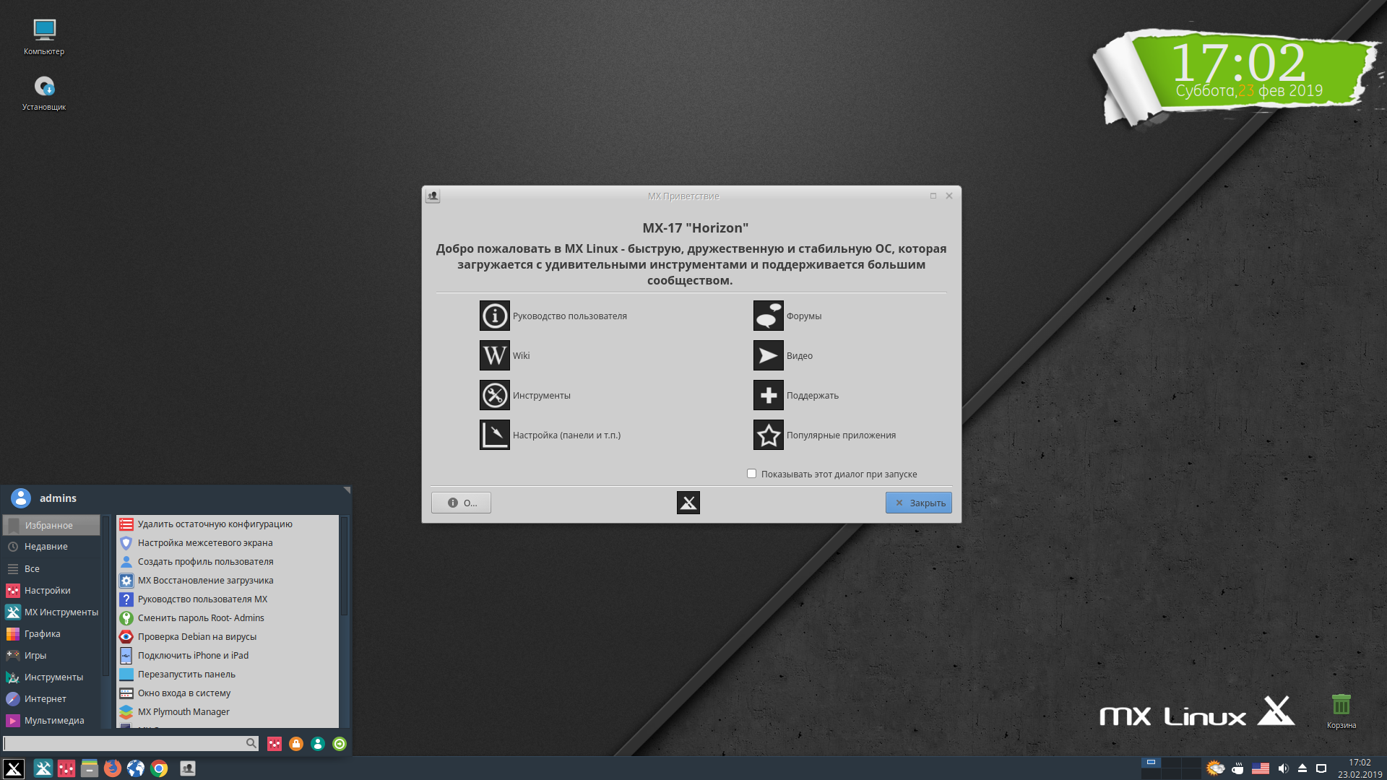This screenshot has height=780, width=1387.
Task: Select the 'Избранное' category in the menu
Action: (51, 525)
